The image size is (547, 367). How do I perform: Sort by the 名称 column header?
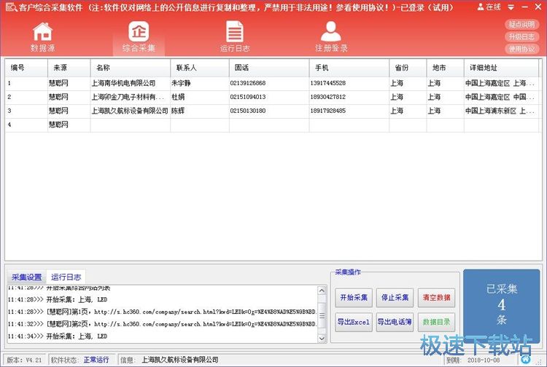click(x=131, y=68)
